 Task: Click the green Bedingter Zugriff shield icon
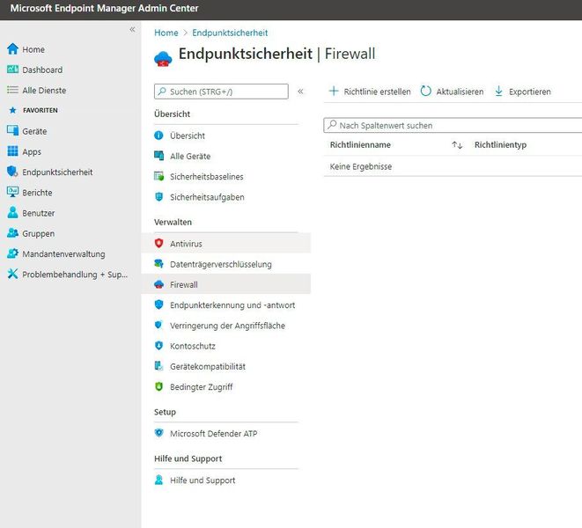pos(158,386)
